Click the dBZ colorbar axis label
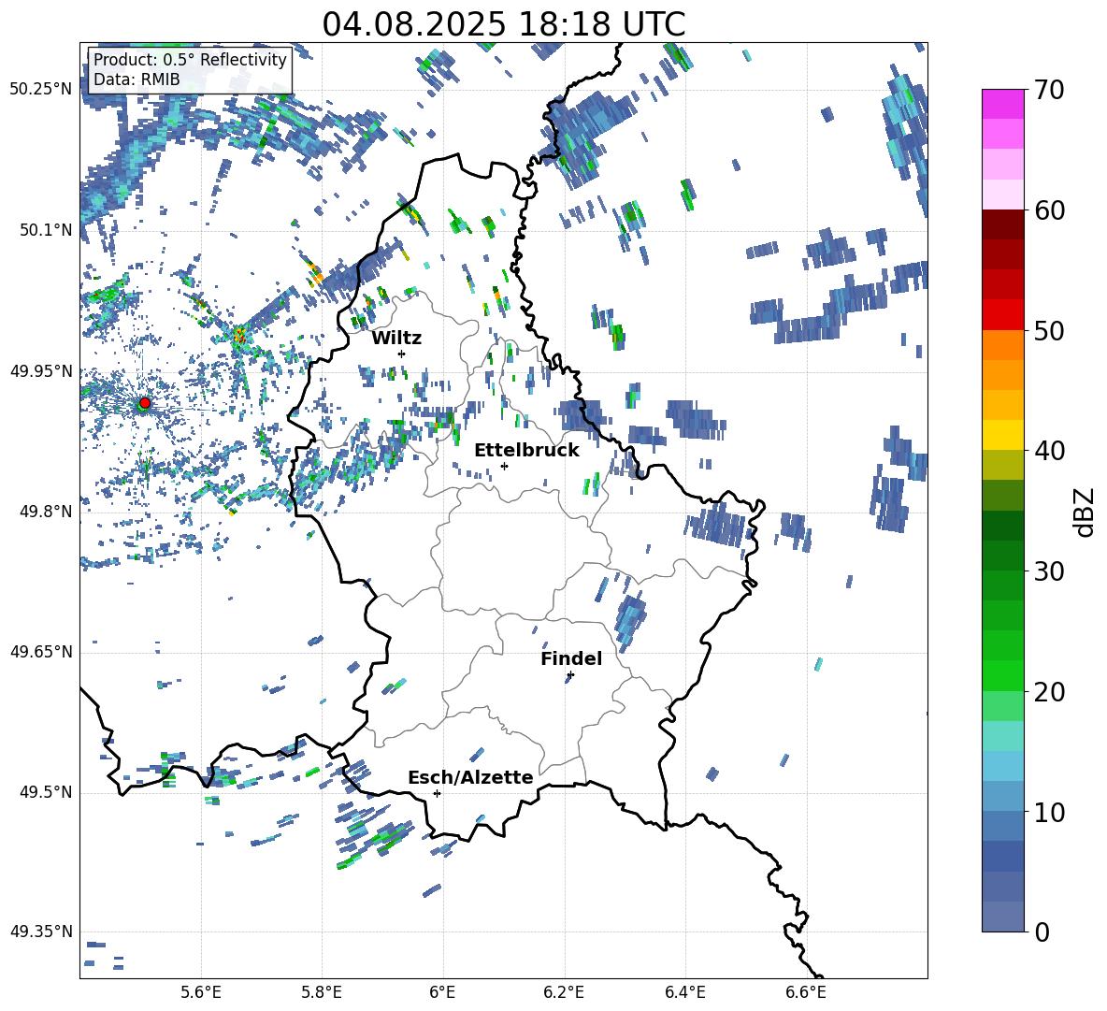Image resolution: width=1107 pixels, height=1011 pixels. [1085, 513]
